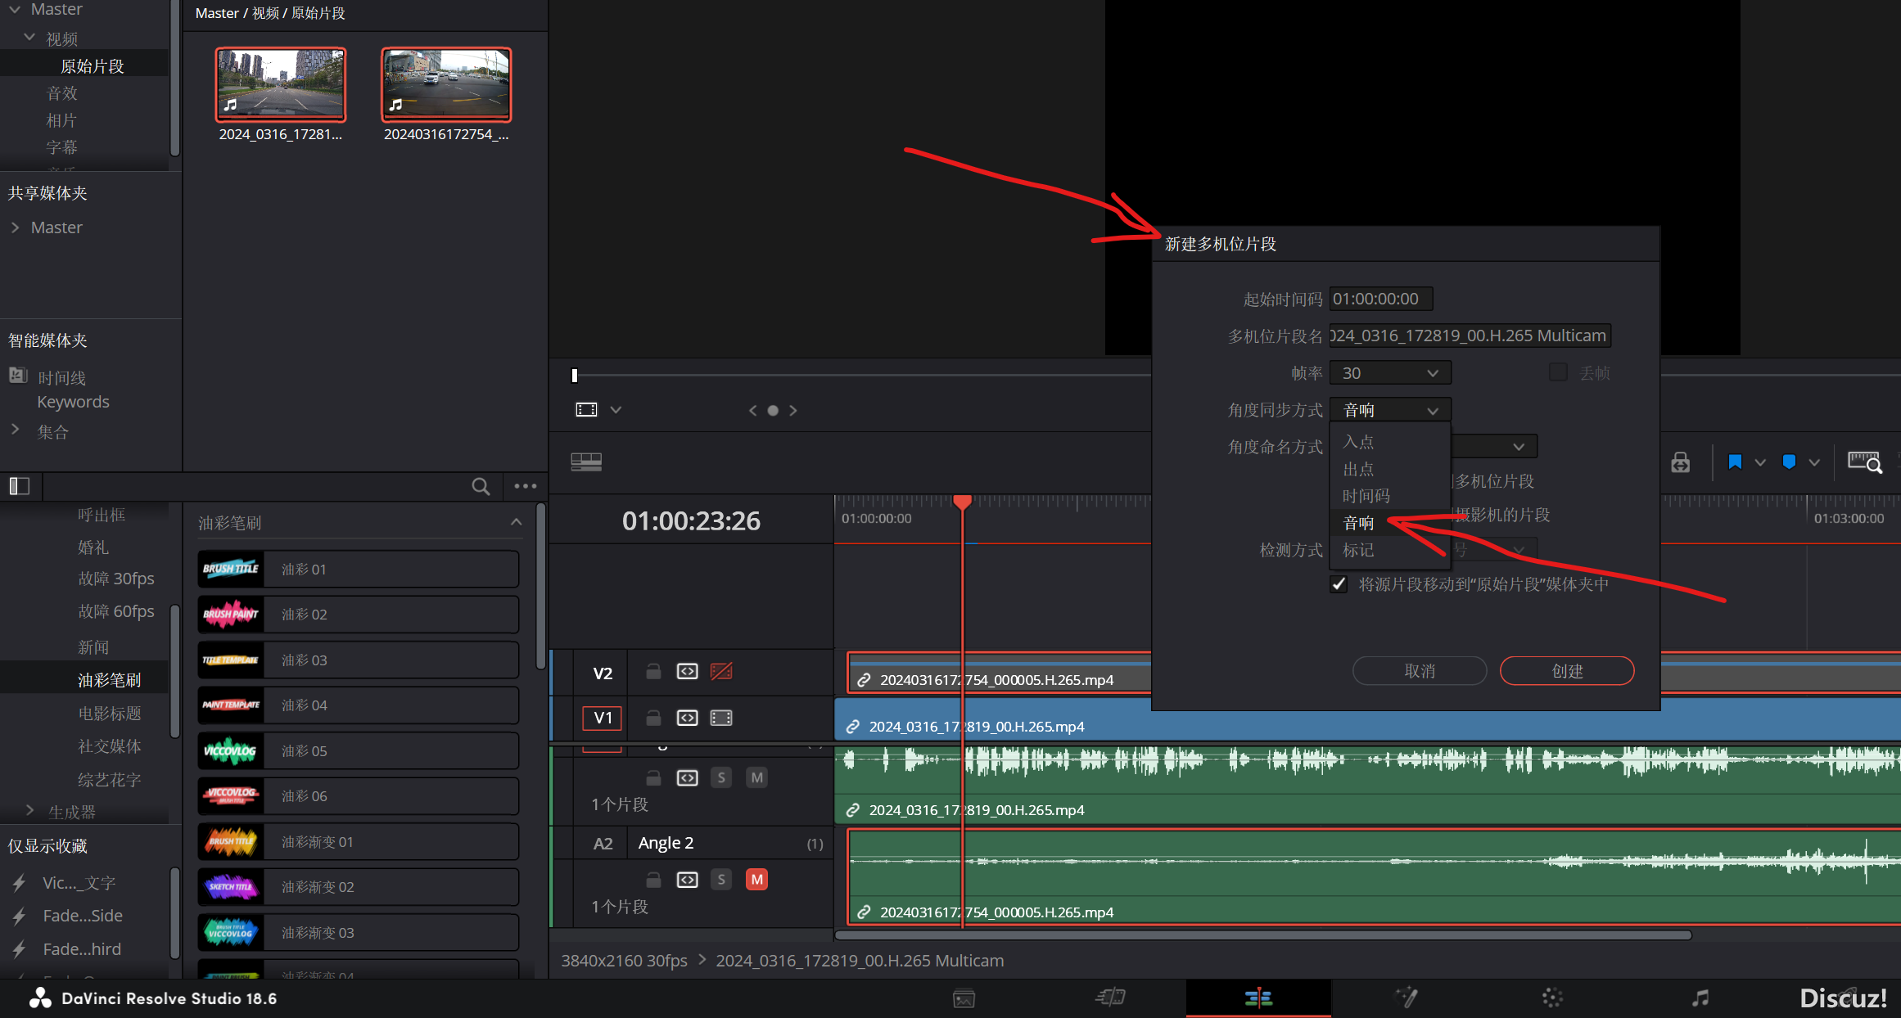Toggle the effects sidebar panel icon
This screenshot has height=1018, width=1901.
[20, 486]
